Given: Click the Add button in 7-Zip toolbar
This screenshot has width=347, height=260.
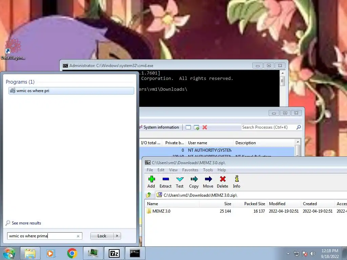Looking at the screenshot, I should tap(151, 182).
